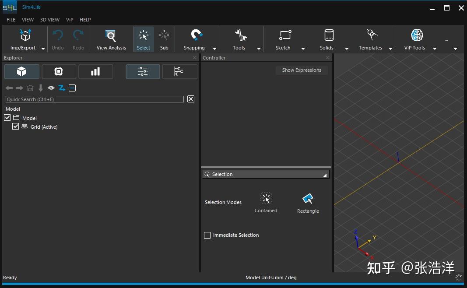Open ViP Tools
Viewport: 467px width, 288px height.
[414, 39]
